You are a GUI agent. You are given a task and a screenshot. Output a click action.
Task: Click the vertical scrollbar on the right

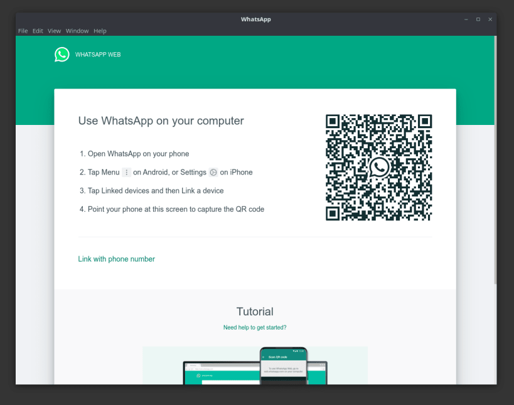[x=495, y=160]
